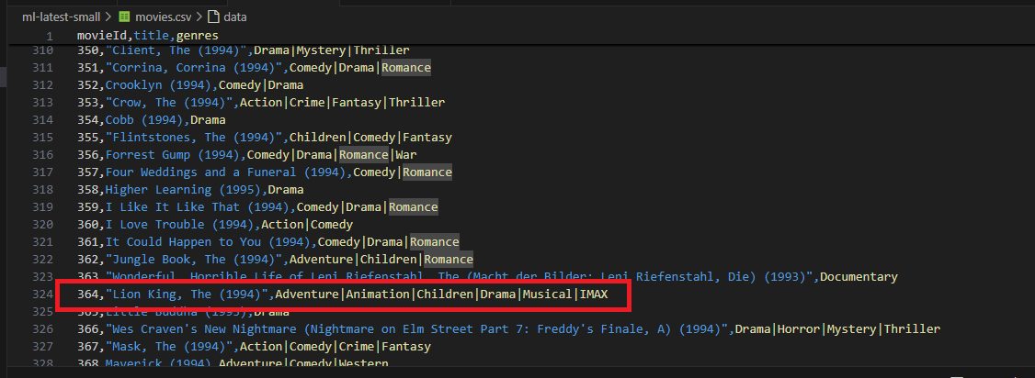Click Comedy|Drama genres on Crooklyn row
Screen dimensions: 1035x378
coord(261,85)
